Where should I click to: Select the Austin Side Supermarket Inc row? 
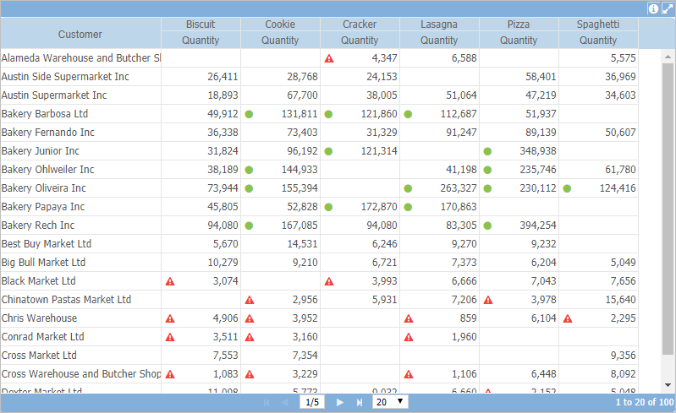[x=319, y=77]
